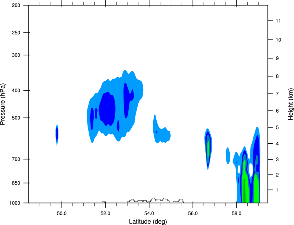Click the 58.0 latitude tick label
The image size is (294, 225).
click(237, 214)
